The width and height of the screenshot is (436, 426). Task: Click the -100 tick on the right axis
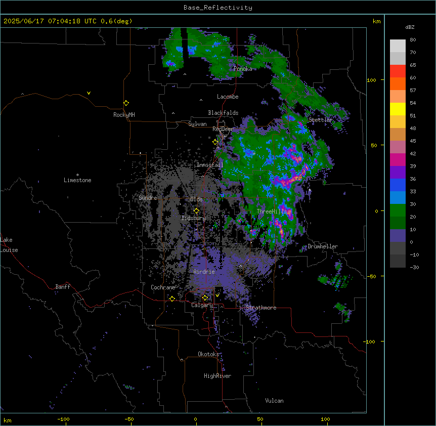point(370,342)
